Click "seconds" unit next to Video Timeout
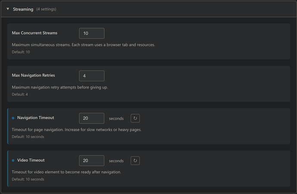Image resolution: width=297 pixels, height=194 pixels. tap(116, 161)
